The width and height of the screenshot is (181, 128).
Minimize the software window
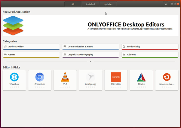pyautogui.click(x=172, y=4)
